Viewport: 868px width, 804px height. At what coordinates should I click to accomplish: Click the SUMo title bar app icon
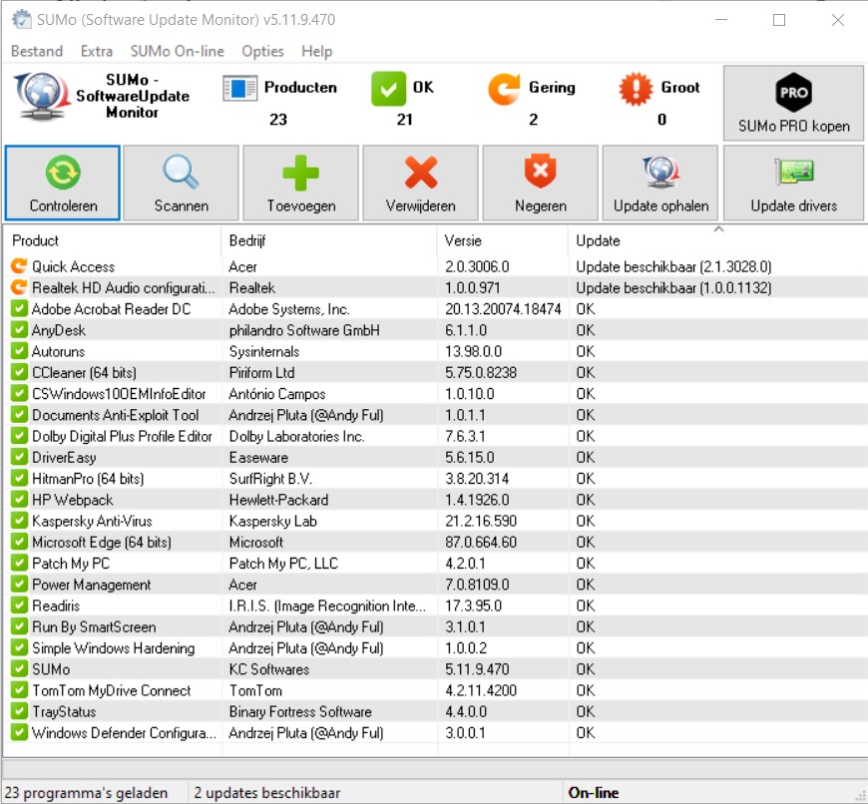[22, 19]
